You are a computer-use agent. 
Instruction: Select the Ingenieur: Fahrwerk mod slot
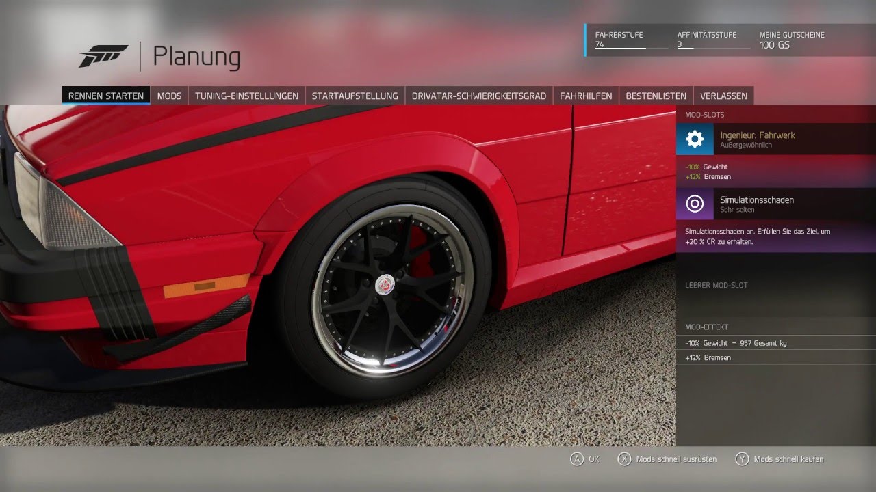click(776, 139)
